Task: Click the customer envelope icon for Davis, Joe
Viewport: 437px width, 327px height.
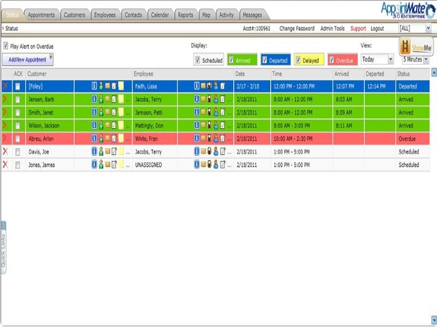Action: pos(108,152)
